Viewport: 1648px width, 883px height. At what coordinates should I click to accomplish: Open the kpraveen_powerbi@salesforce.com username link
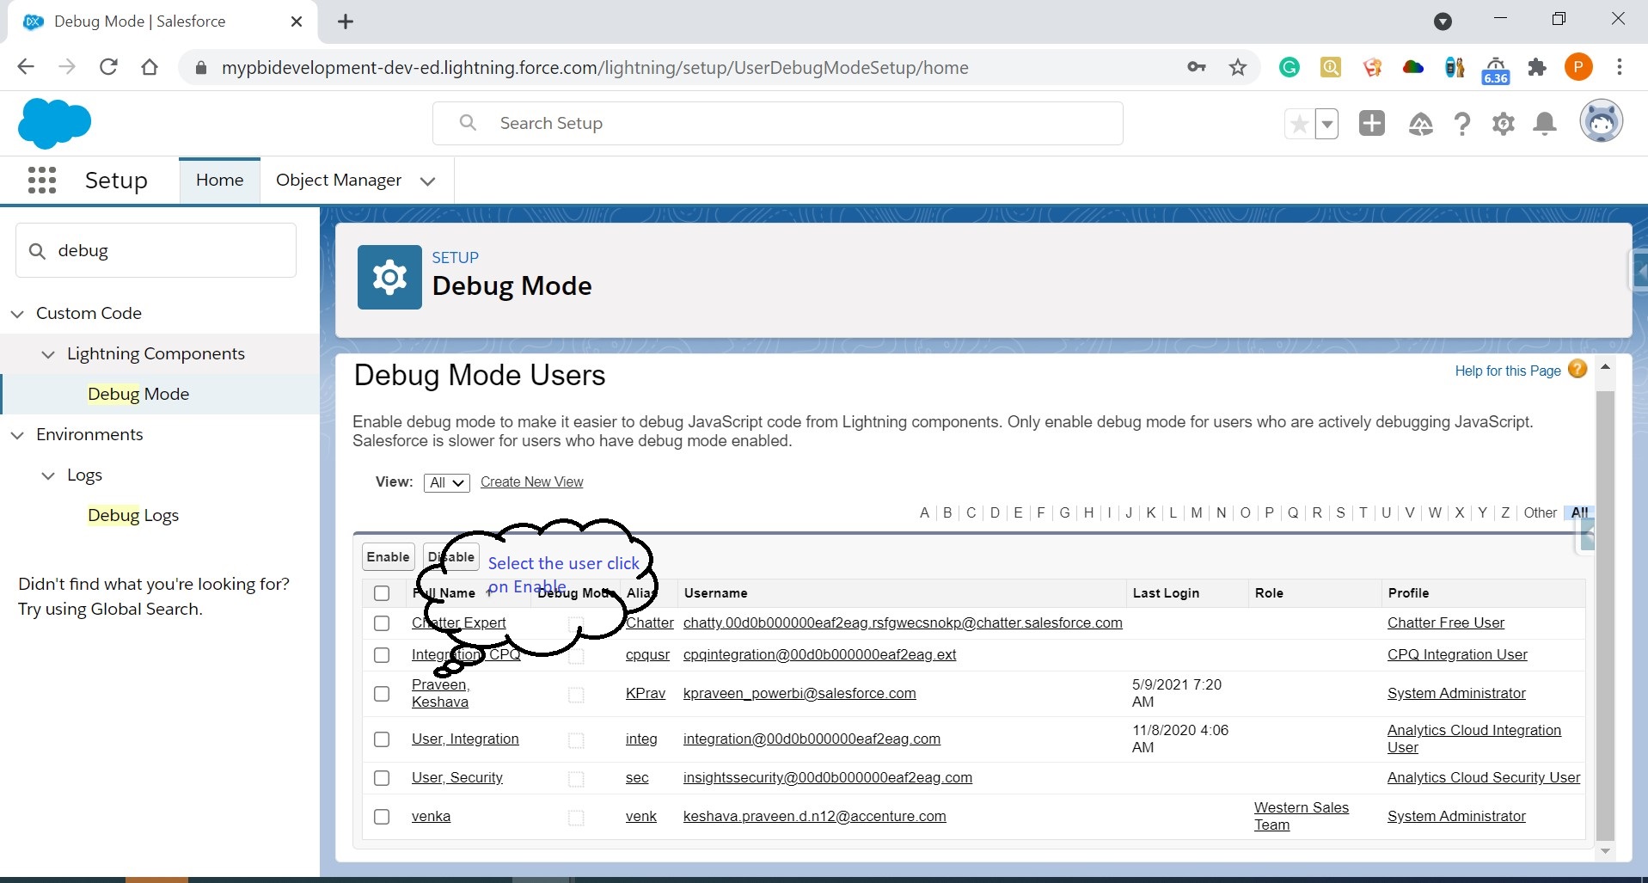tap(799, 693)
